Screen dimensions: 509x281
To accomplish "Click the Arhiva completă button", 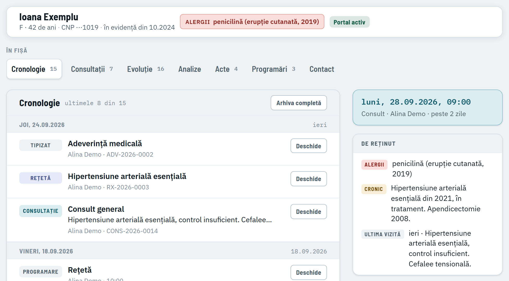I will tap(299, 103).
